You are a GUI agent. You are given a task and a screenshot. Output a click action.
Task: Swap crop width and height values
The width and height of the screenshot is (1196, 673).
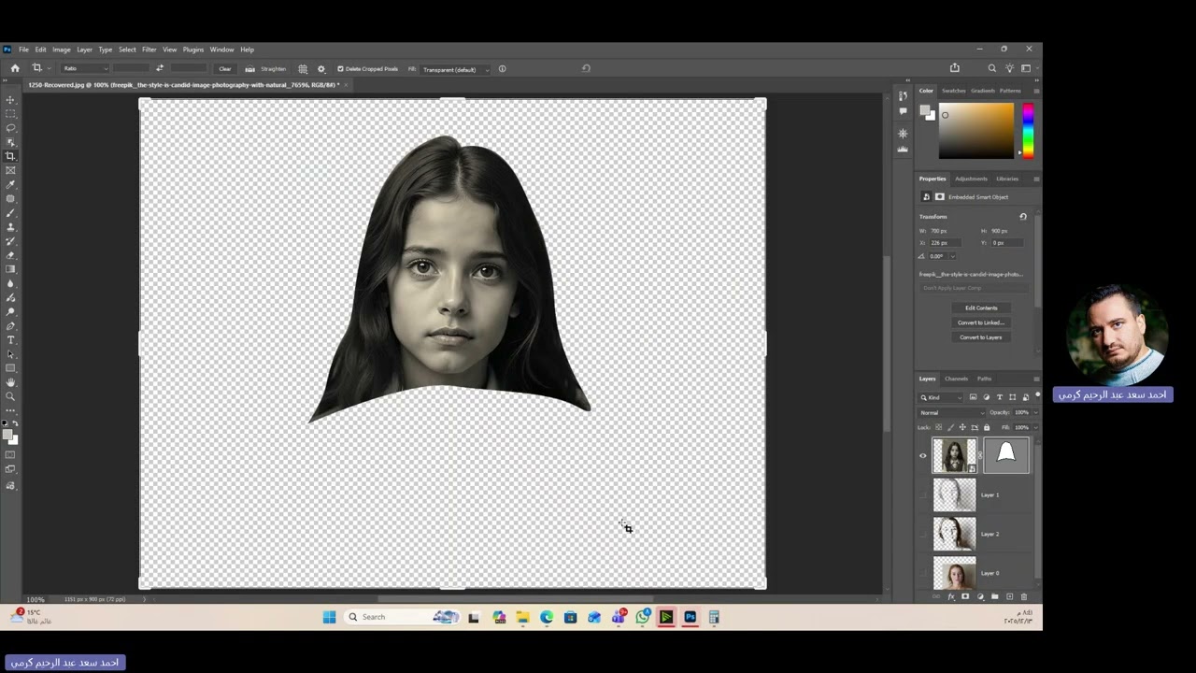coord(160,68)
